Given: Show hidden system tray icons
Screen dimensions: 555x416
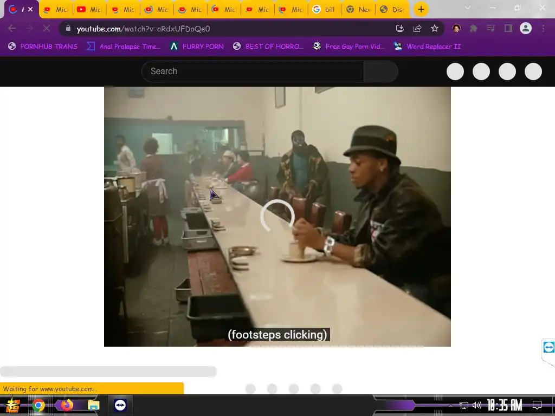Looking at the screenshot, I should click(x=450, y=405).
